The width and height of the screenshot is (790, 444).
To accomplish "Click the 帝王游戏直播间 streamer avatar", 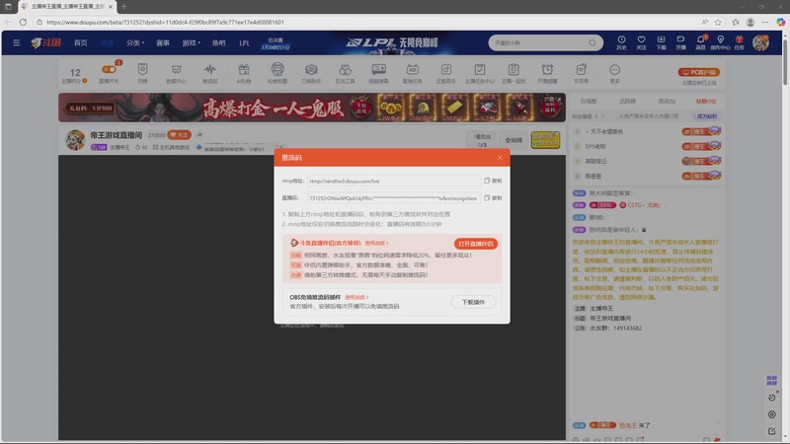I will [x=75, y=140].
